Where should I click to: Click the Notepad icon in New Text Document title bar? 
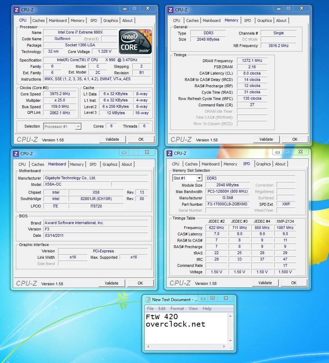pos(148,300)
